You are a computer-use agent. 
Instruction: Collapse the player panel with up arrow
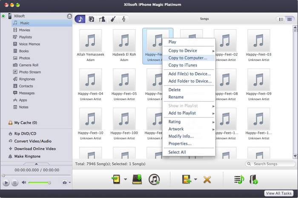coord(36,164)
